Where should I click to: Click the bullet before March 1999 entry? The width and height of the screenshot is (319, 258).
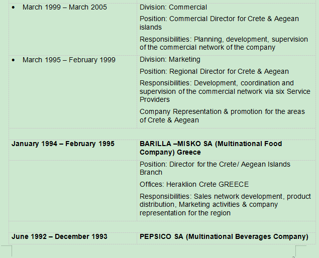tap(13, 8)
